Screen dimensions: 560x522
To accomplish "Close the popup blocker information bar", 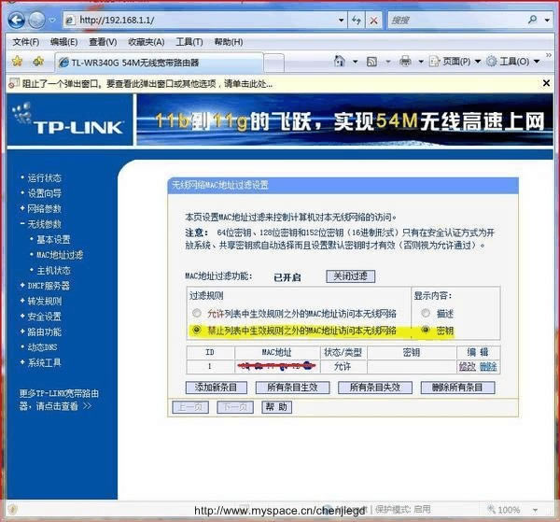I will [546, 83].
